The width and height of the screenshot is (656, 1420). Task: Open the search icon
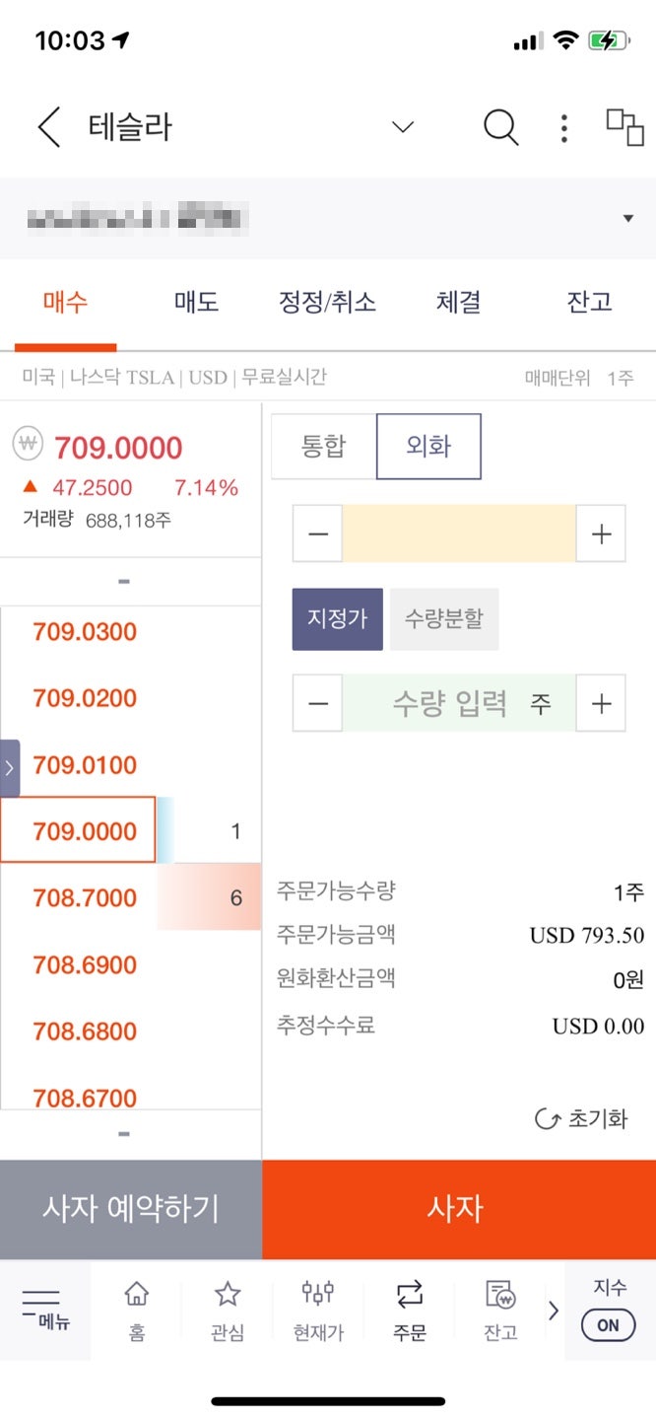[501, 127]
